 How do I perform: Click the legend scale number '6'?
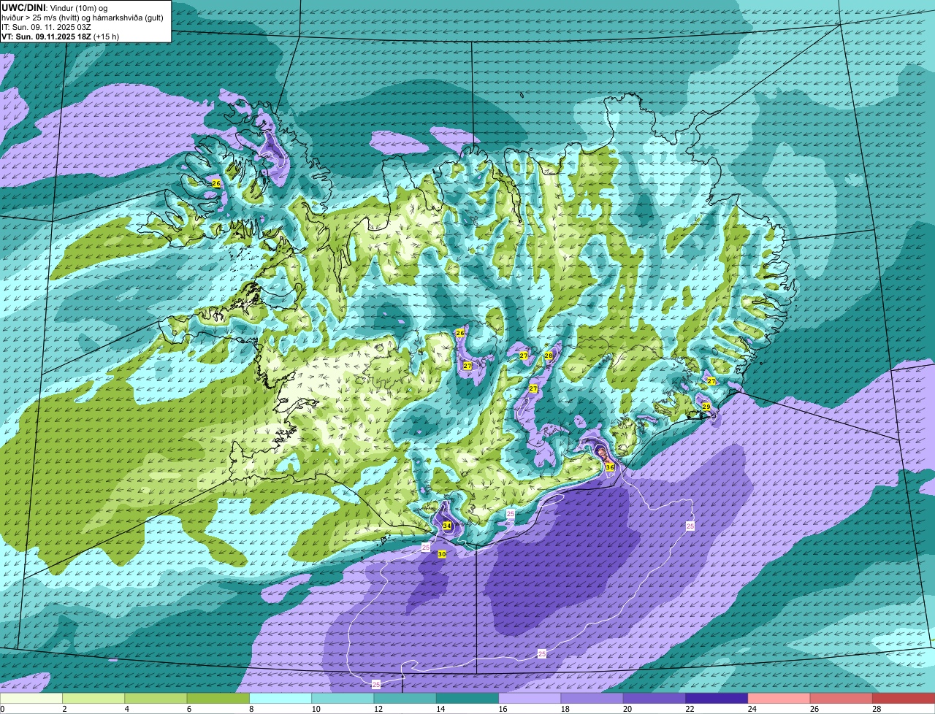point(188,709)
